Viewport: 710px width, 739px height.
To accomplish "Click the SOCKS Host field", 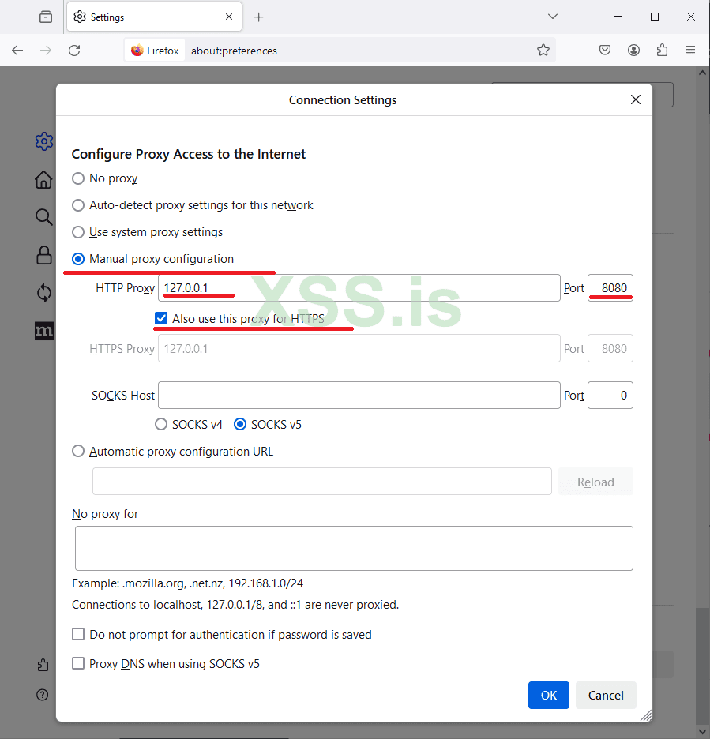I will click(359, 395).
